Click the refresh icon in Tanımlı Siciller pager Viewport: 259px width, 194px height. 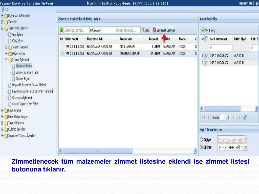click(245, 117)
